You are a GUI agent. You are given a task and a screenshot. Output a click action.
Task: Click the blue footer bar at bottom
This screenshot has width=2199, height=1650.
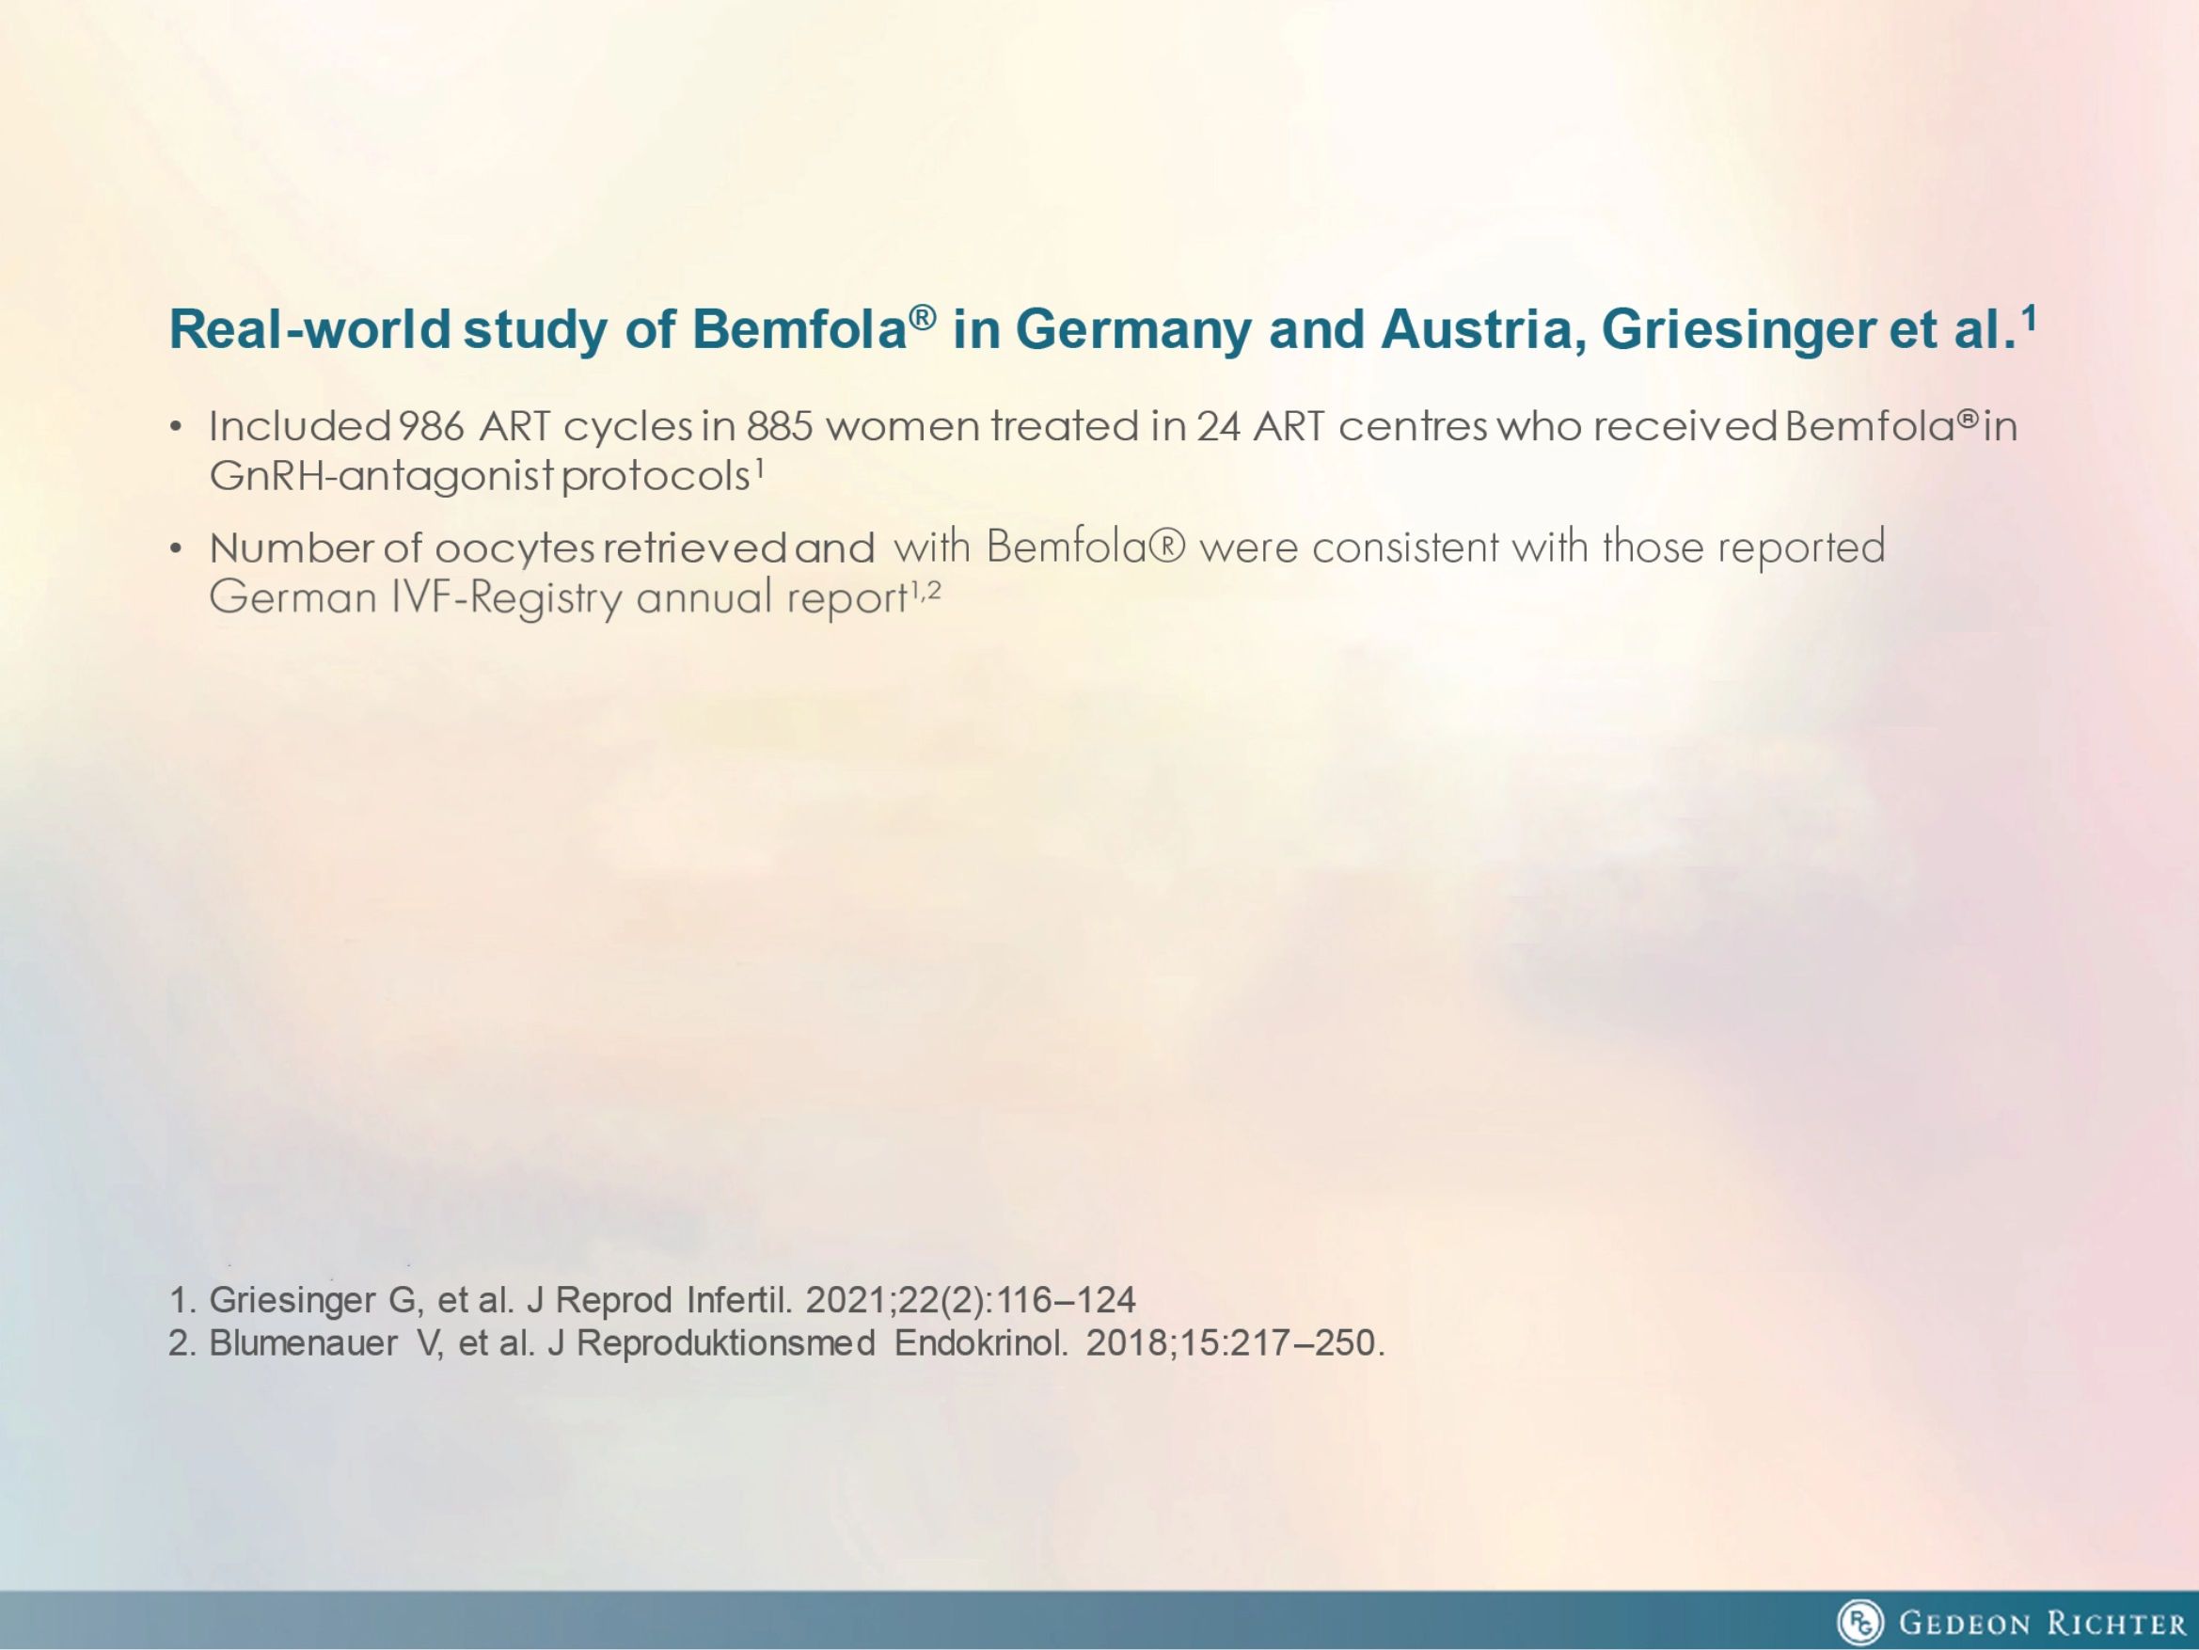click(x=894, y=1621)
